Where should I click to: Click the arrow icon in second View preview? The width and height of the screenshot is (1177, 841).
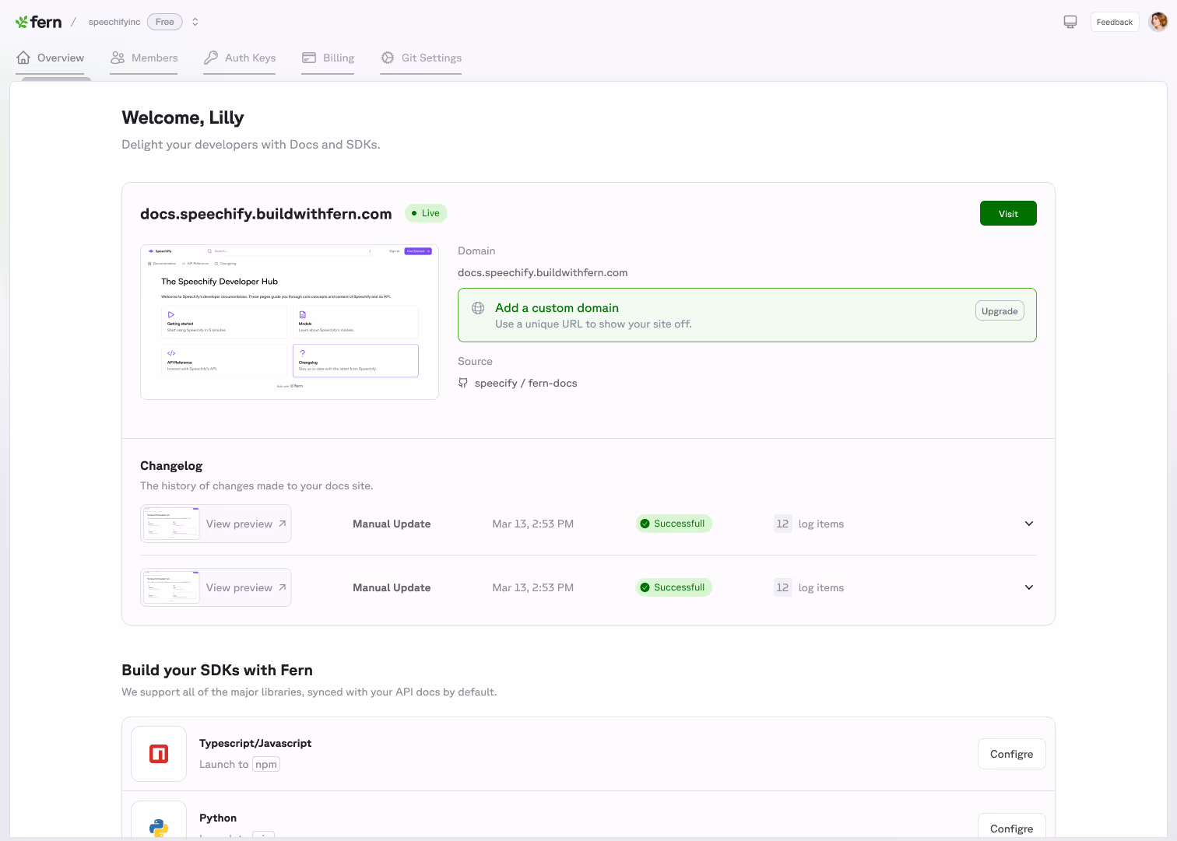pyautogui.click(x=283, y=587)
